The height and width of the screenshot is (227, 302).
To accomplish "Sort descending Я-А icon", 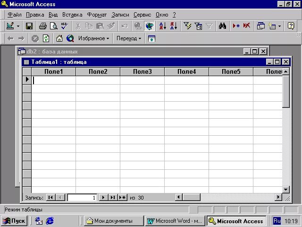I will click(174, 26).
